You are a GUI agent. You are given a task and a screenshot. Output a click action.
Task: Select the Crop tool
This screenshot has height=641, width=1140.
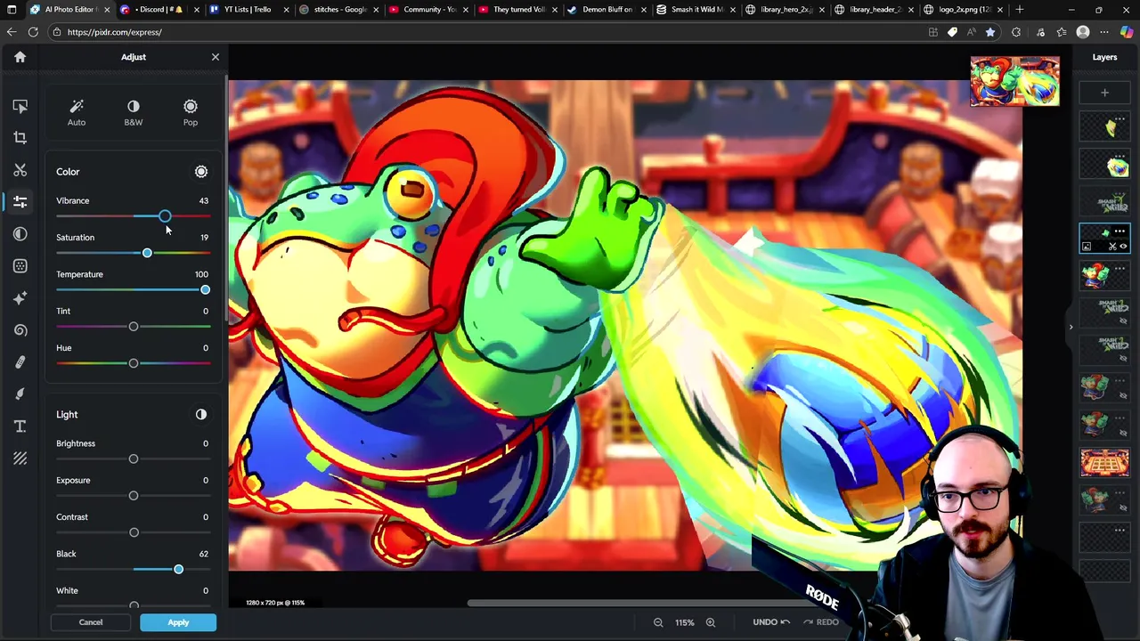(x=20, y=138)
